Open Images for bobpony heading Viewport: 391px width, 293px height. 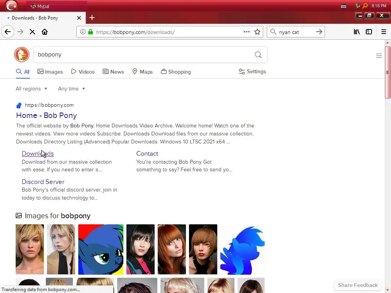[57, 216]
